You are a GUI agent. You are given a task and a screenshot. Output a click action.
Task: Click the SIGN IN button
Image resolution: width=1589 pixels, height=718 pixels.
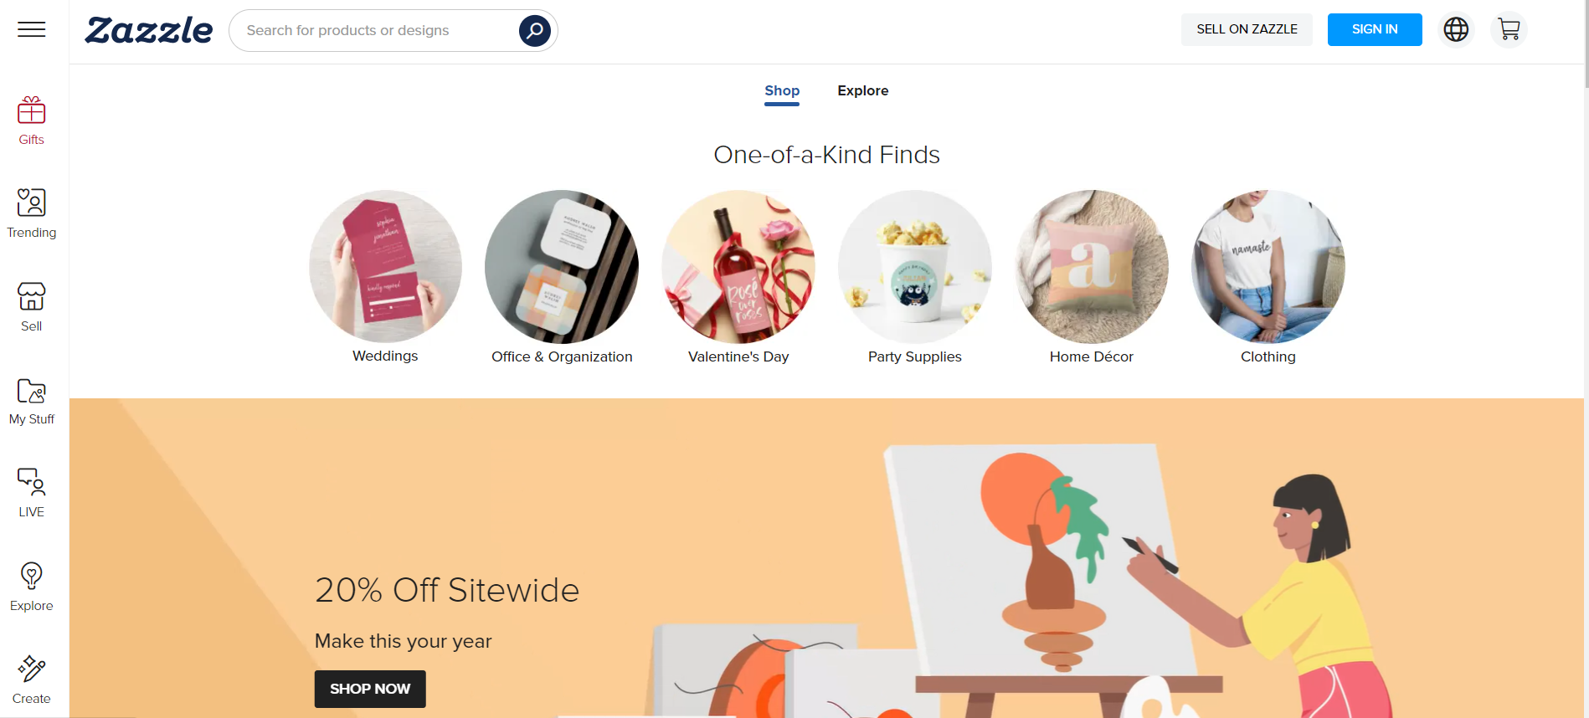click(1375, 29)
